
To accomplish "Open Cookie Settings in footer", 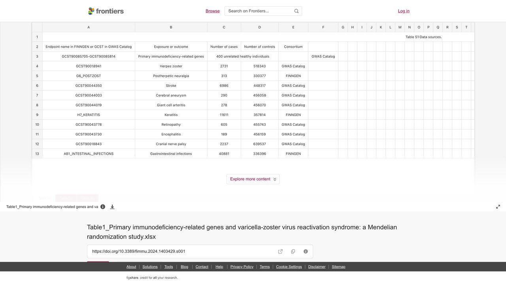I will [289, 267].
